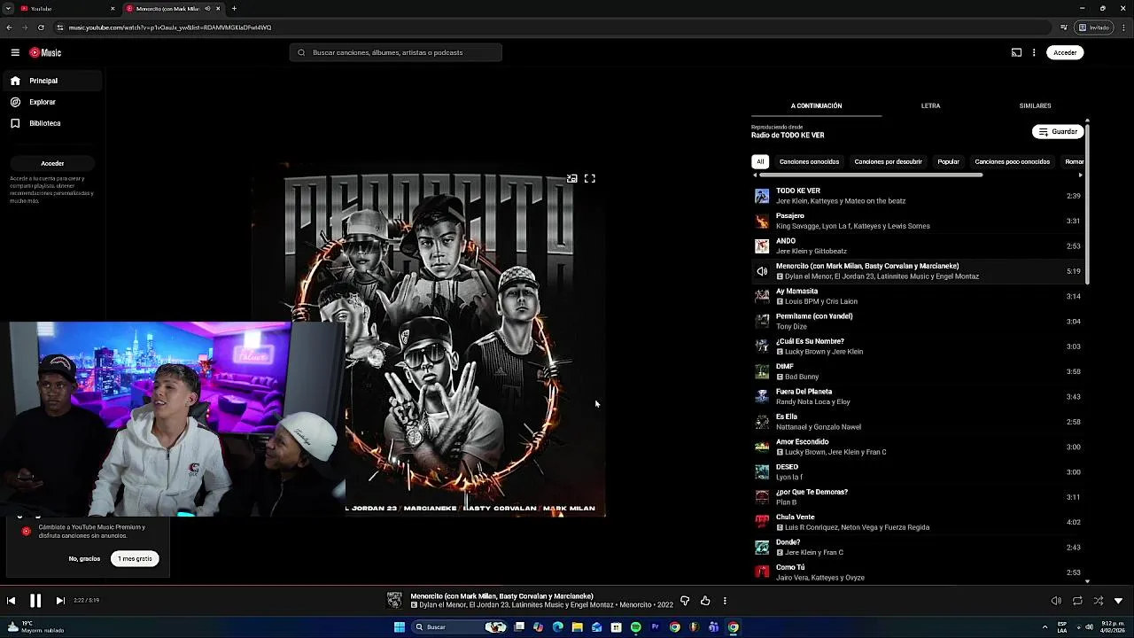The width and height of the screenshot is (1134, 638).
Task: Open Spotify from the taskbar
Action: [635, 627]
